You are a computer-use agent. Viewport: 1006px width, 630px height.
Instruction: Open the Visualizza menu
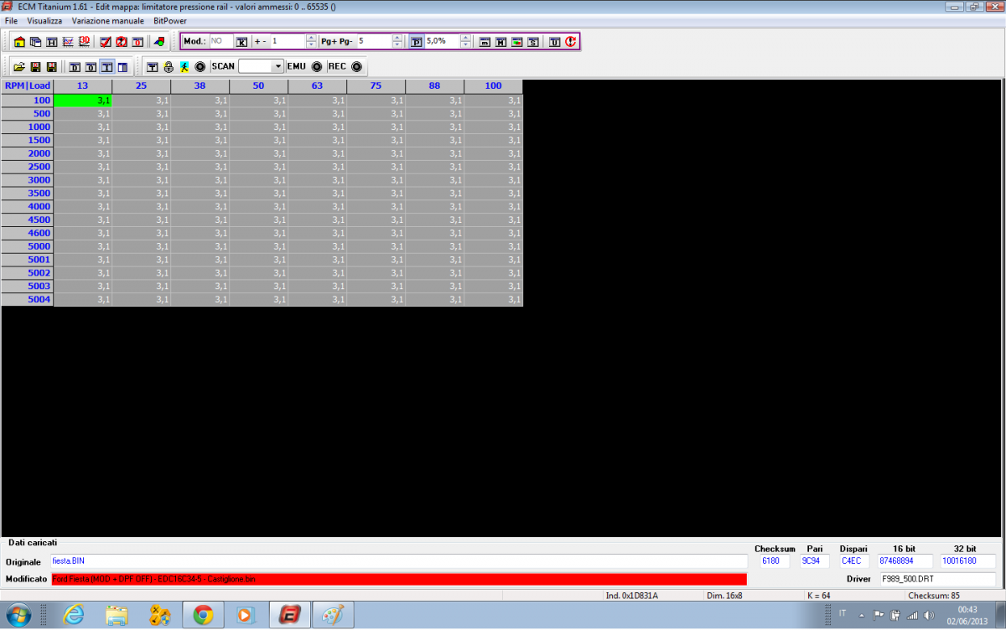click(44, 20)
